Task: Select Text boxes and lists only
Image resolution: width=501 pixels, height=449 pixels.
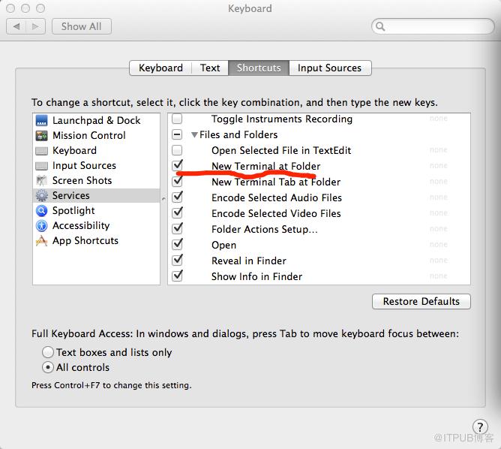Action: (47, 352)
